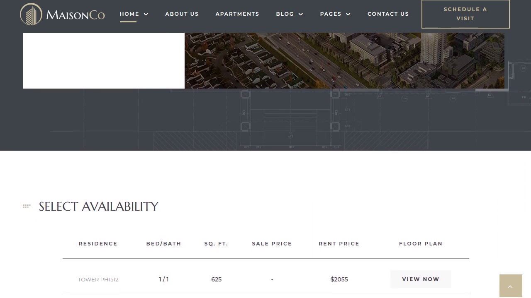Open the Apartments menu item
The image size is (531, 298).
[237, 14]
